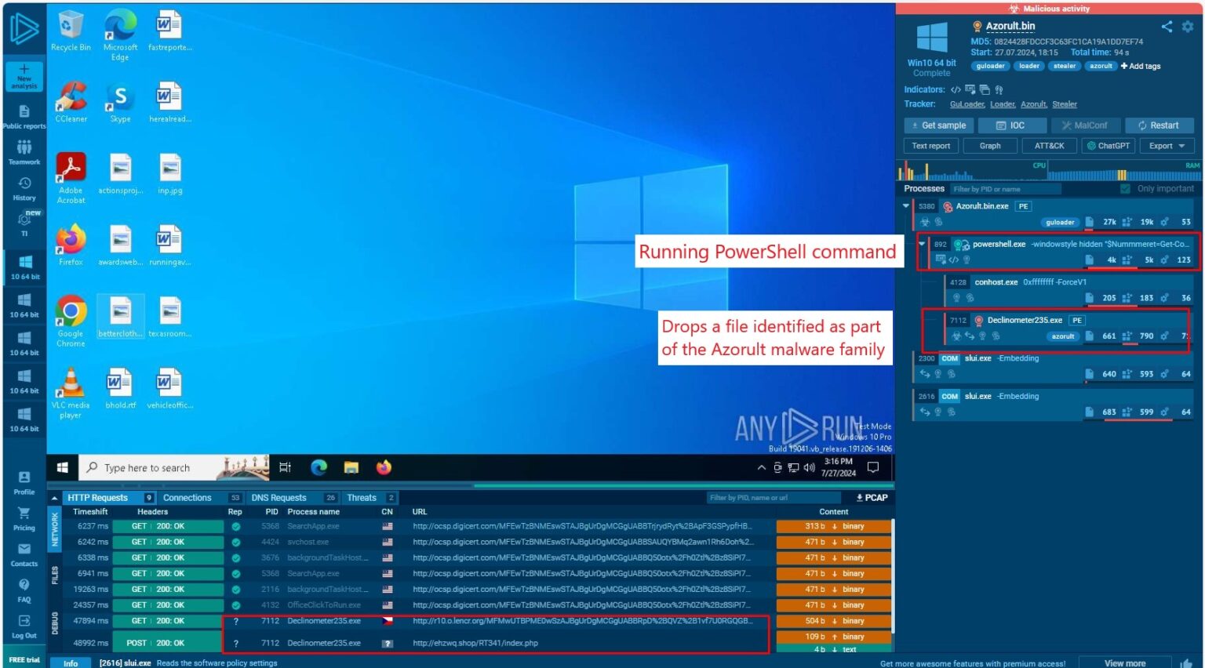Open Public reports in sidebar

pyautogui.click(x=24, y=112)
